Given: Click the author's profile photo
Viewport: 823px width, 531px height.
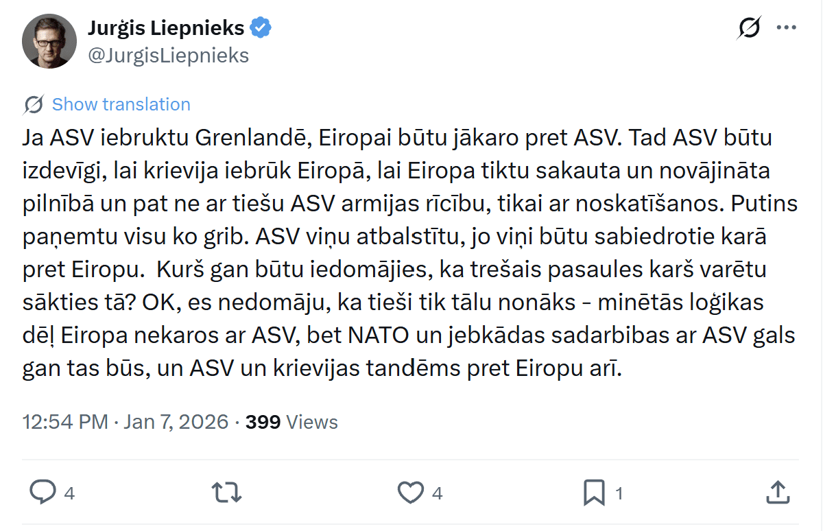Looking at the screenshot, I should coord(49,40).
